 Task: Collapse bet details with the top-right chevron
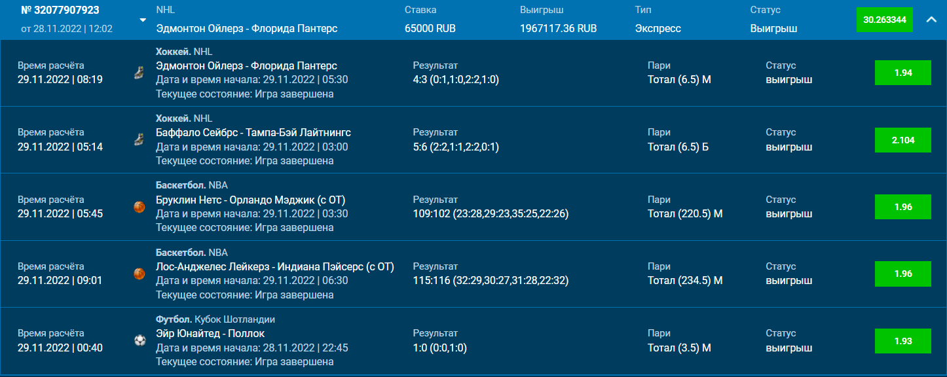[931, 20]
